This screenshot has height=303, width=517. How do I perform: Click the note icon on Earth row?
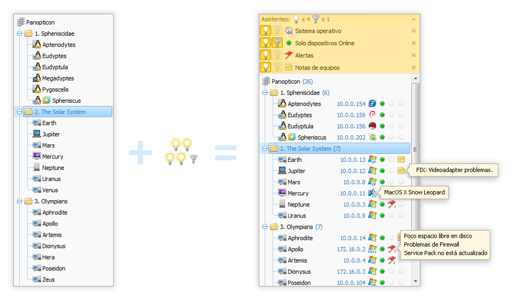click(401, 159)
